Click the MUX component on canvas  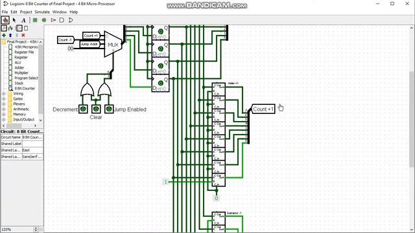pos(113,45)
